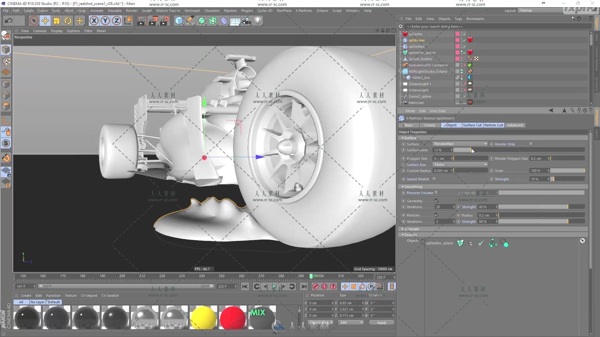Select the Live Selection tool
This screenshot has width=600, height=337.
pyautogui.click(x=34, y=21)
